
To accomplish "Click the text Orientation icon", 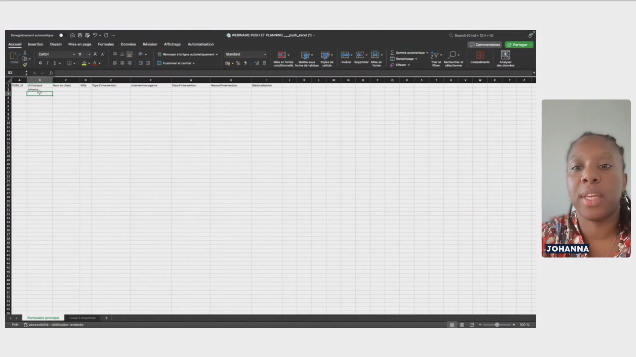I will tap(141, 54).
